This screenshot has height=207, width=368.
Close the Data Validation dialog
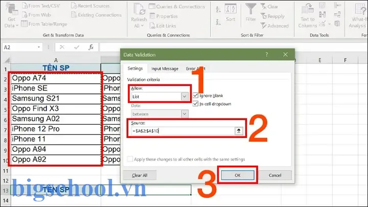(x=285, y=55)
